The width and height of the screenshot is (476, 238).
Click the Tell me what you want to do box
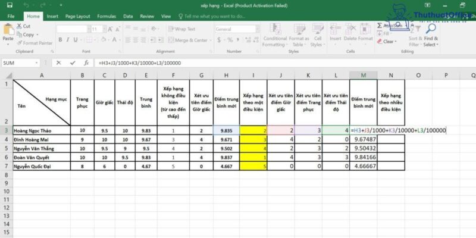point(212,17)
